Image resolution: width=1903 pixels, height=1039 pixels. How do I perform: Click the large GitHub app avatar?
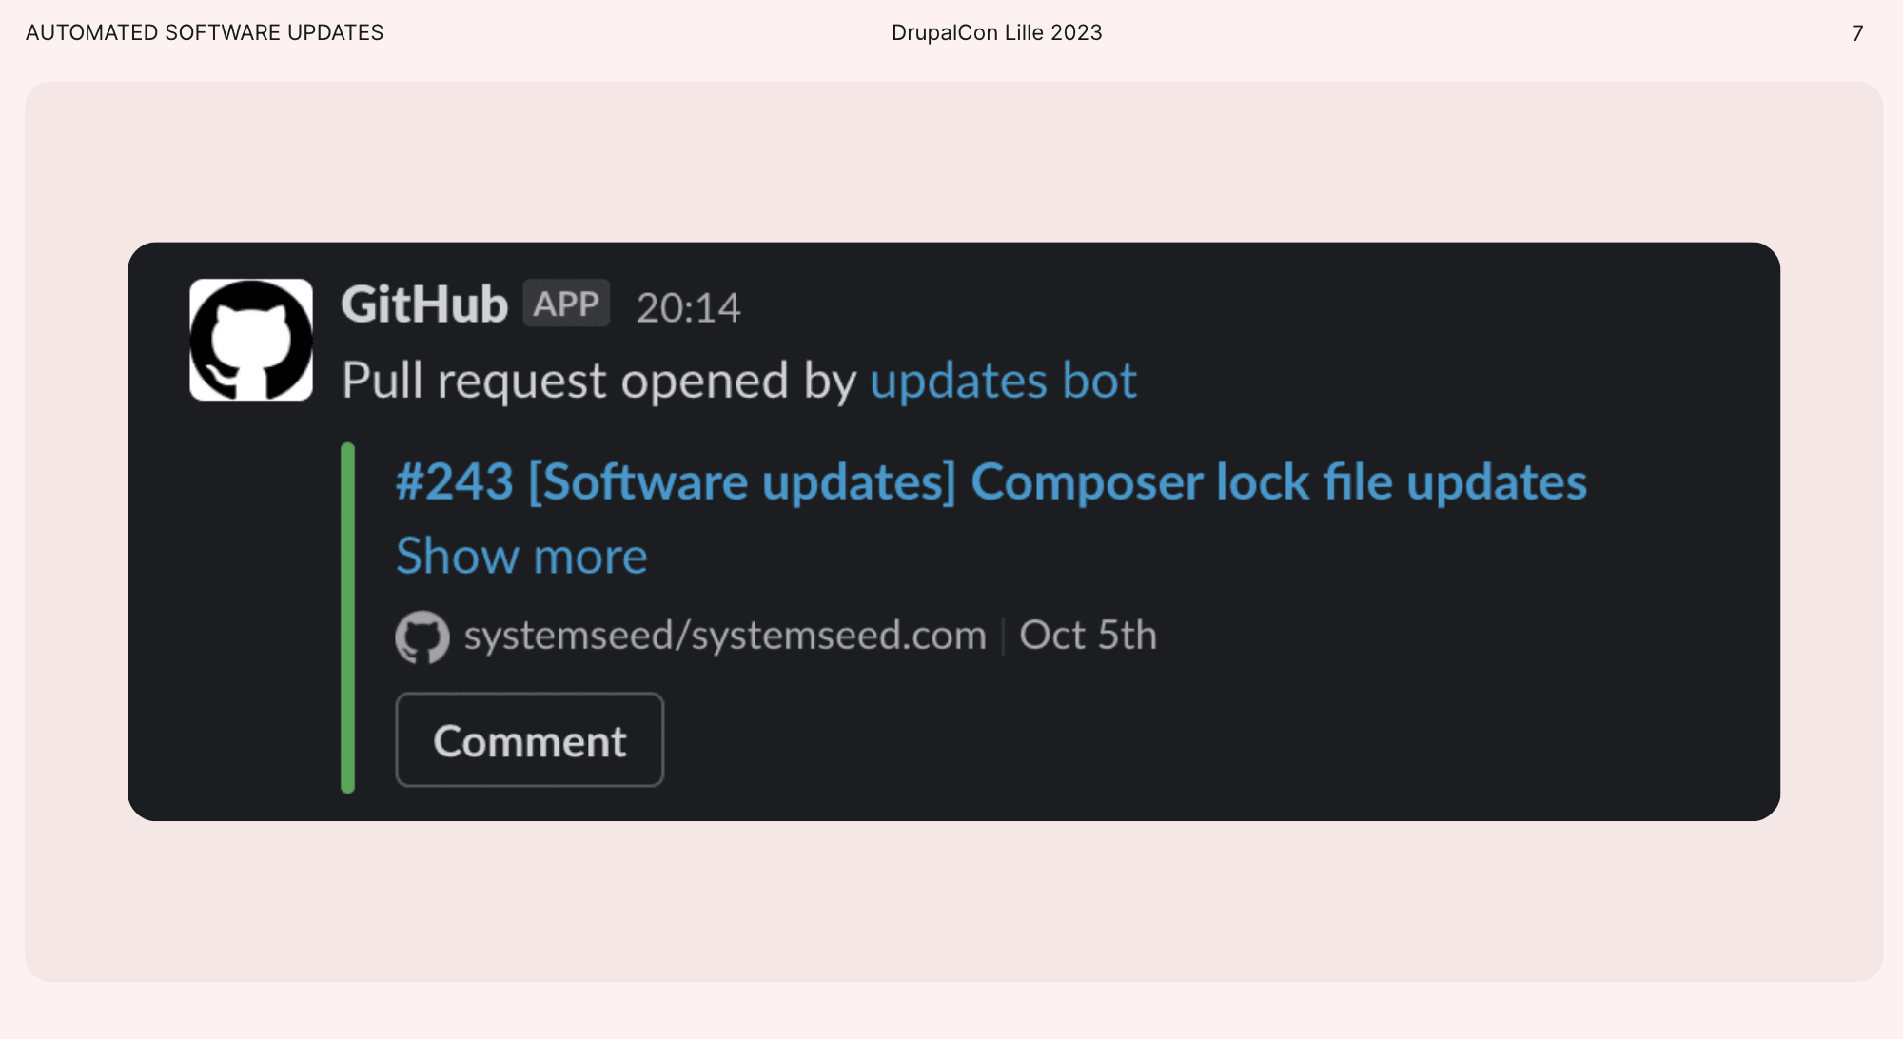[x=251, y=340]
